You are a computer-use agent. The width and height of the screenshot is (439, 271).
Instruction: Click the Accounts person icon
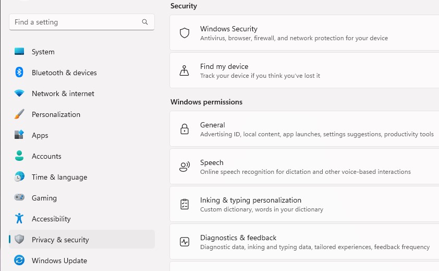[19, 156]
